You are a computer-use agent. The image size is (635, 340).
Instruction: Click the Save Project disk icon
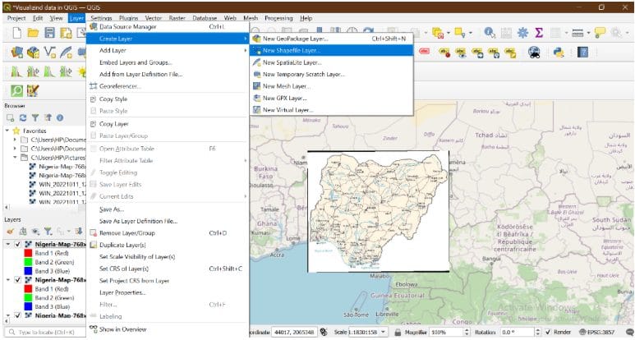[50, 33]
